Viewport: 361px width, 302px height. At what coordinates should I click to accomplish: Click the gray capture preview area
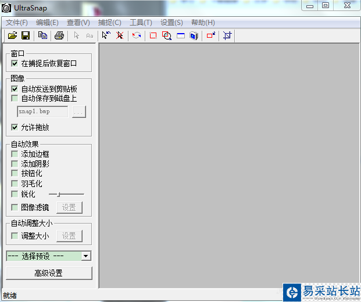(229, 166)
